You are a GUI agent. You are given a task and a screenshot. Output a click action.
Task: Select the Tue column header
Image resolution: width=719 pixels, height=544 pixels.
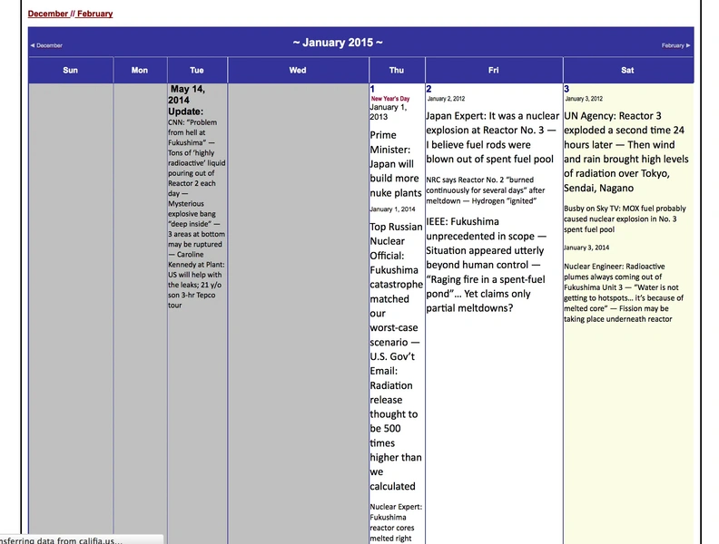(197, 70)
